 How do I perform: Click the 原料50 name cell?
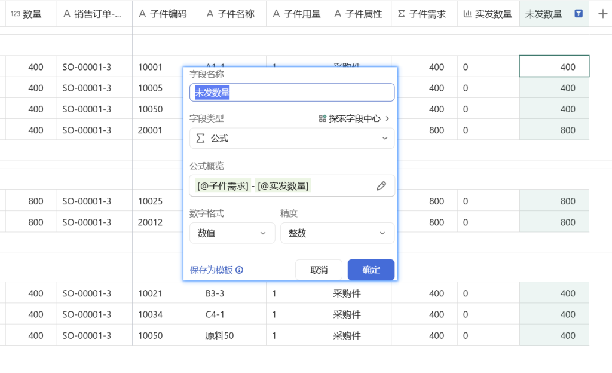coord(233,335)
